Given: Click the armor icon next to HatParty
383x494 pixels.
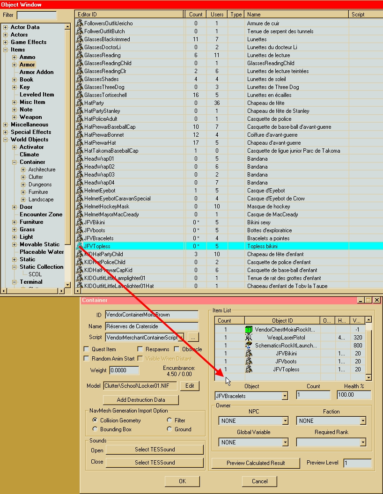Looking at the screenshot, I should tap(80, 103).
